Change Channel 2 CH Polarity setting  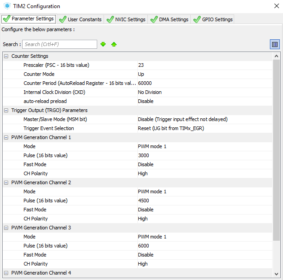tap(203, 219)
